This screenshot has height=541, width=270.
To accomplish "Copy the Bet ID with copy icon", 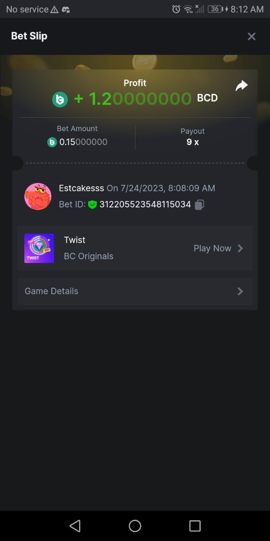I will [200, 205].
